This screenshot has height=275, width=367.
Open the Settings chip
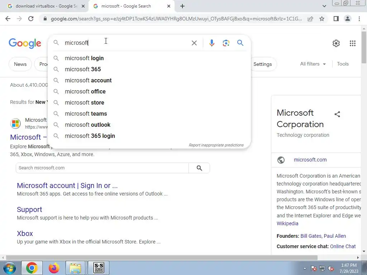pyautogui.click(x=263, y=64)
